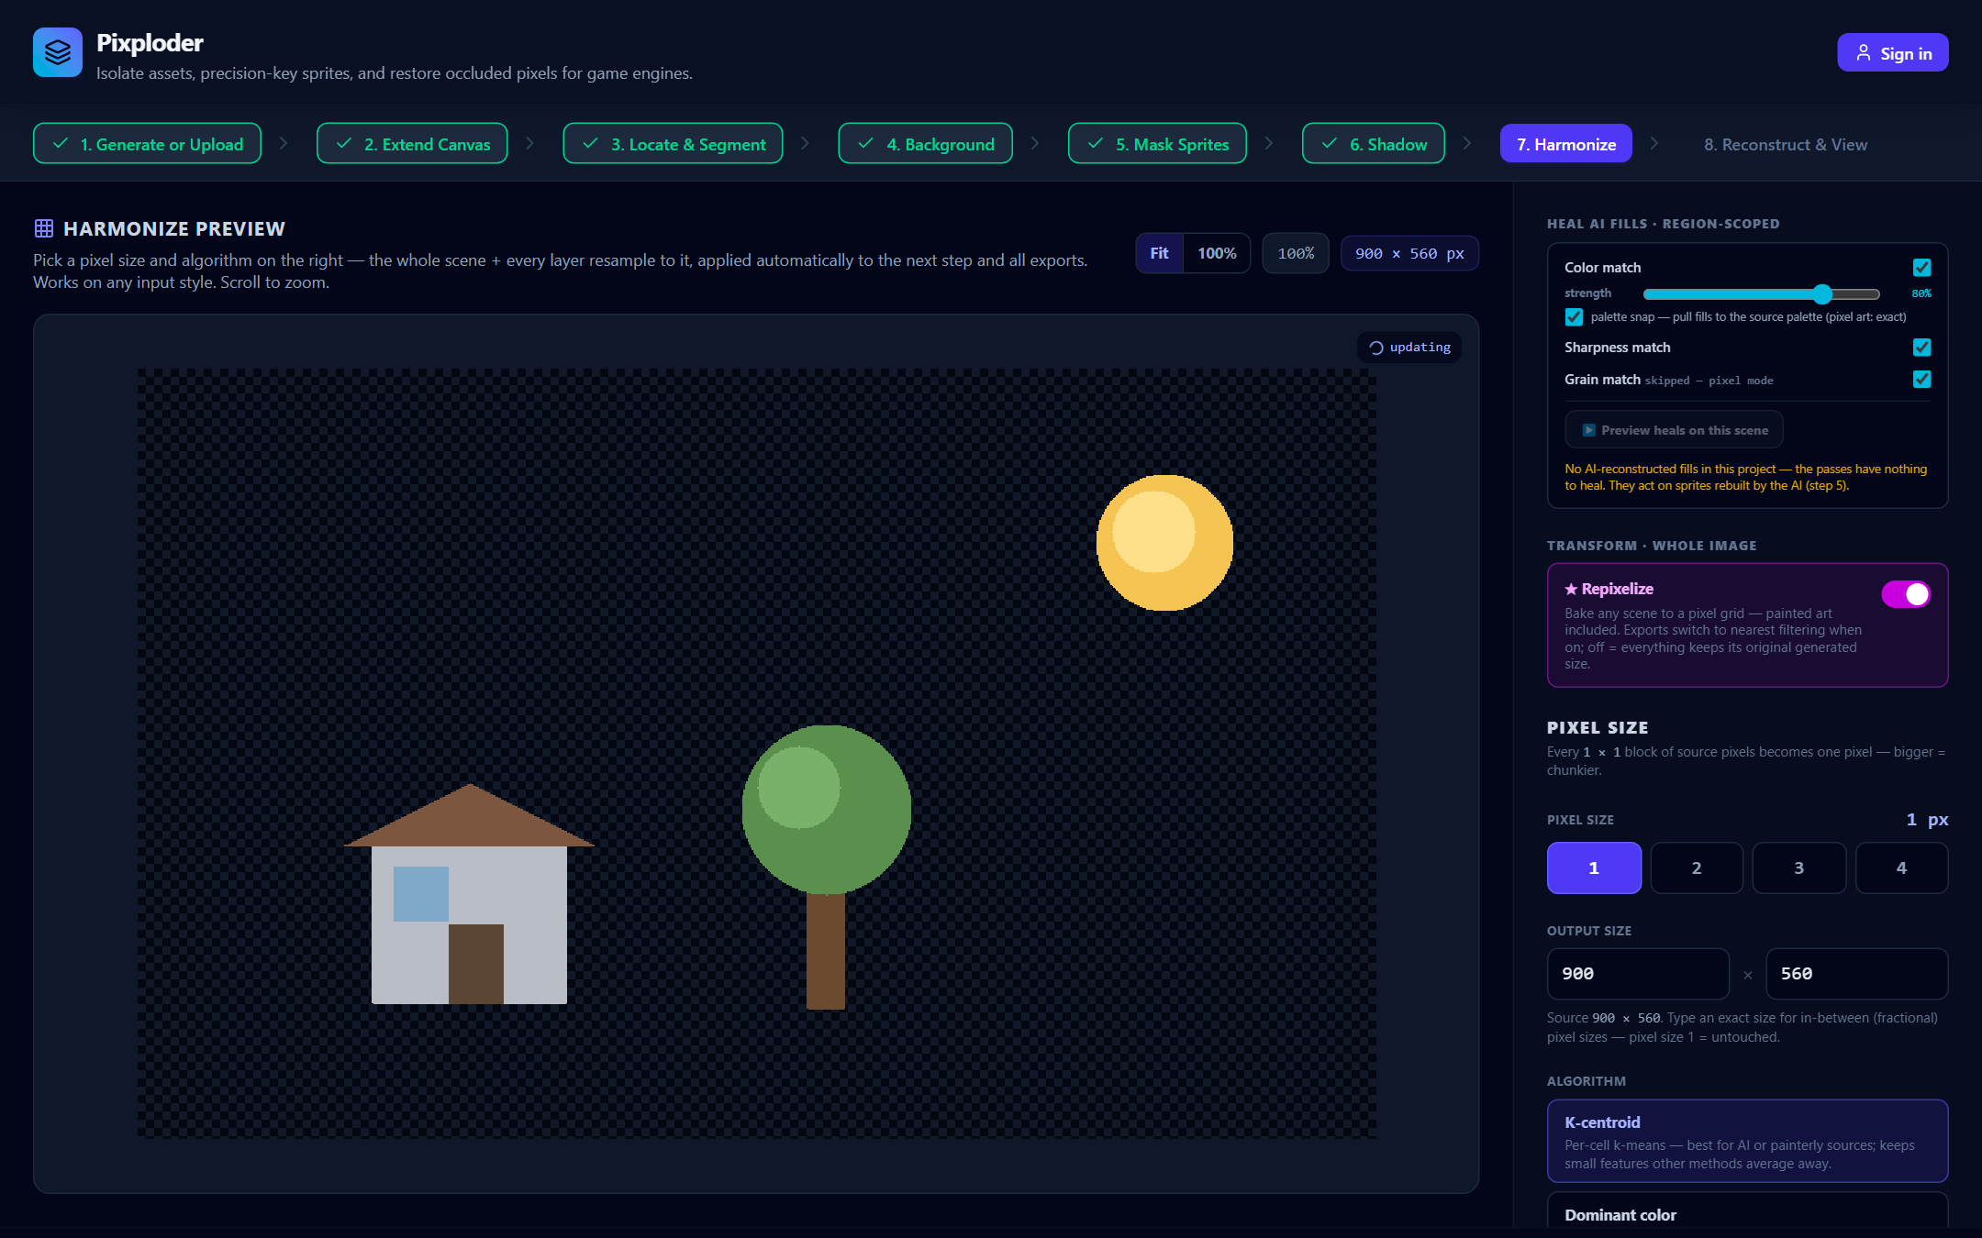Click chevron after Shadow step
Image resolution: width=1982 pixels, height=1238 pixels.
click(x=1467, y=143)
